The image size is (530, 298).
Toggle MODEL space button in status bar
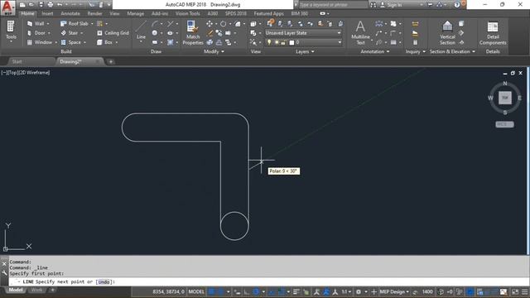(x=196, y=292)
